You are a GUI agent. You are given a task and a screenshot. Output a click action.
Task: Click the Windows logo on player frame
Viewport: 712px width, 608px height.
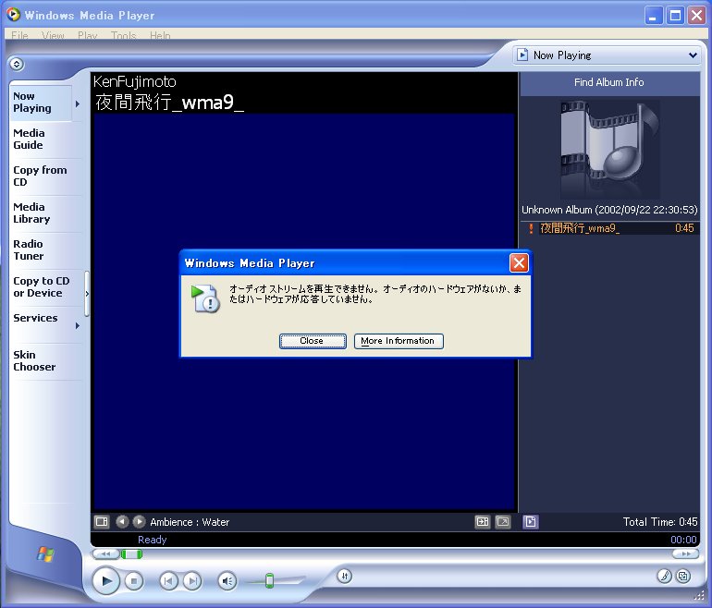click(x=45, y=554)
